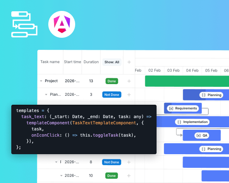Image resolution: width=229 pixels, height=183 pixels.
Task: Click Not Done badge in duration 8 row
Action: [111, 162]
